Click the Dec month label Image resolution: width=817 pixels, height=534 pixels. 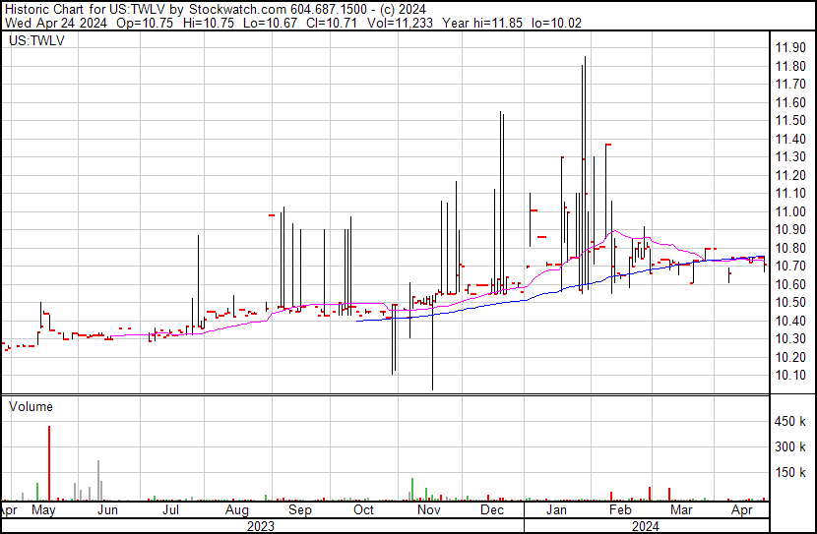point(492,510)
